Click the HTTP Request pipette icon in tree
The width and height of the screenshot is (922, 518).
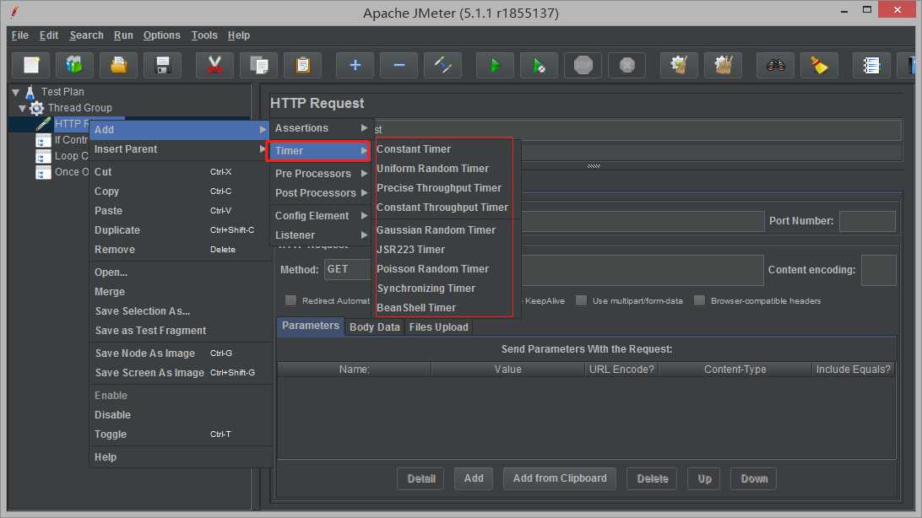[43, 124]
